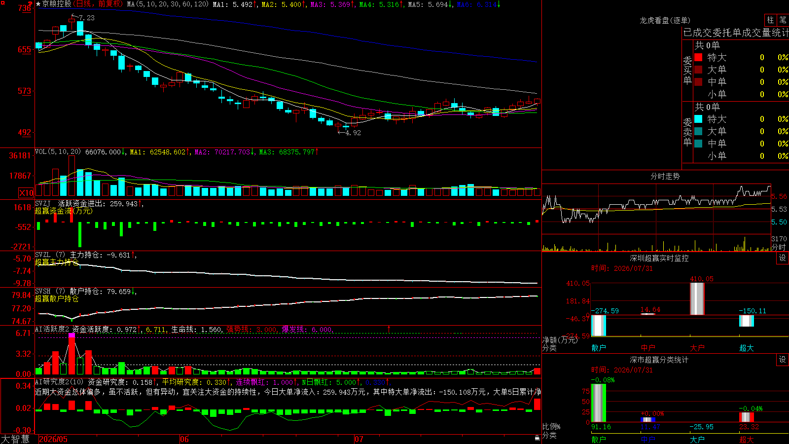The height and width of the screenshot is (444, 789).
Task: Click the 深圳超赢实时监控 panel title
Action: coord(659,258)
